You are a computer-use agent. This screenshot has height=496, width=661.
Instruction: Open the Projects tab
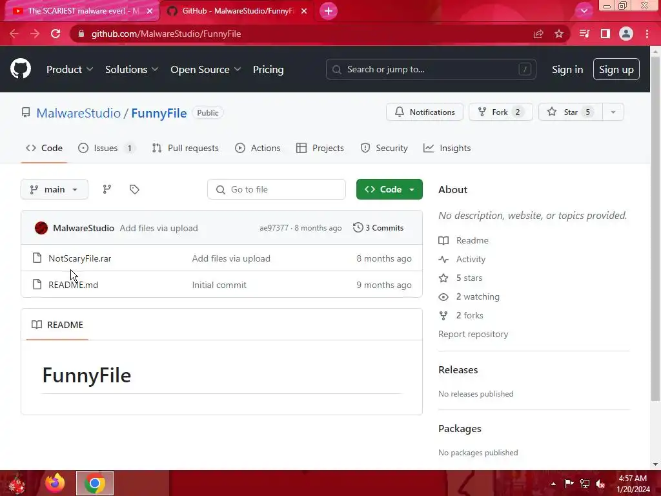coord(320,148)
